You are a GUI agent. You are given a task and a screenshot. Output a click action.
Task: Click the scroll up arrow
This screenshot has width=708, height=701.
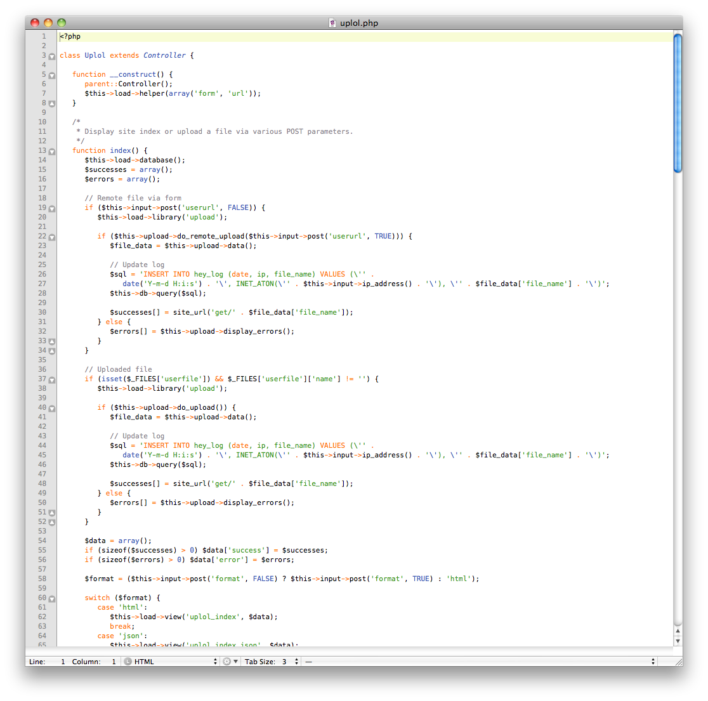(x=678, y=631)
